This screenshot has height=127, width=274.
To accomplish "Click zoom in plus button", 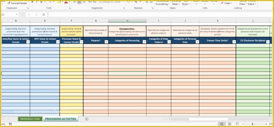I will [266, 124].
